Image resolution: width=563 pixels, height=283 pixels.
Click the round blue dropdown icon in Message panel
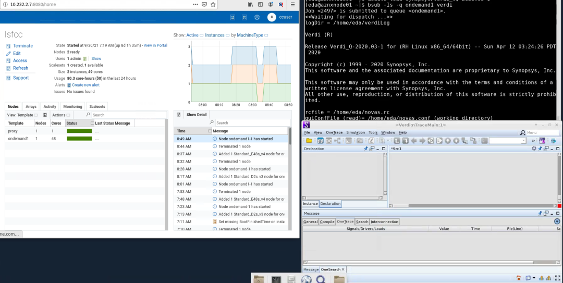coord(557,222)
